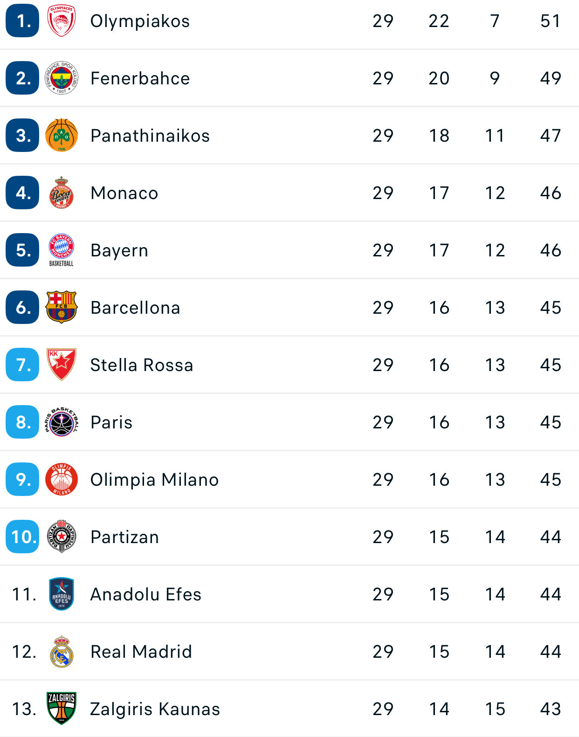This screenshot has width=579, height=737.
Task: Tap the Panathinaikos clover basketball logo
Action: point(62,136)
